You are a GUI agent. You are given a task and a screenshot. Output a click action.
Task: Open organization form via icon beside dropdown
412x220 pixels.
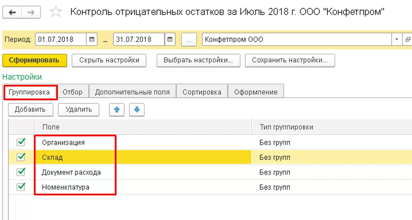(x=408, y=39)
